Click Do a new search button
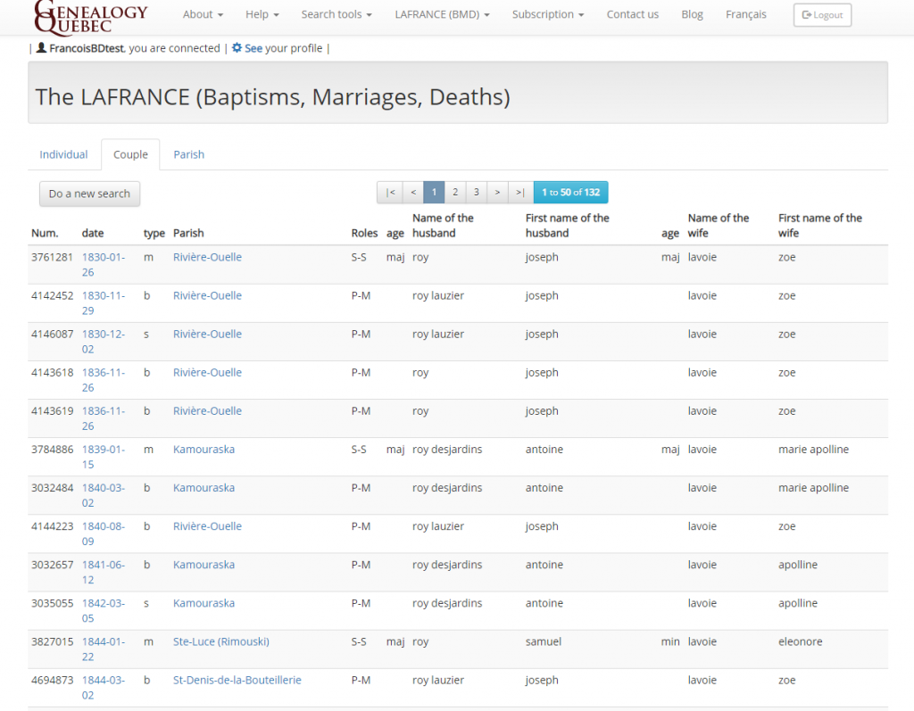This screenshot has height=711, width=914. [x=90, y=194]
